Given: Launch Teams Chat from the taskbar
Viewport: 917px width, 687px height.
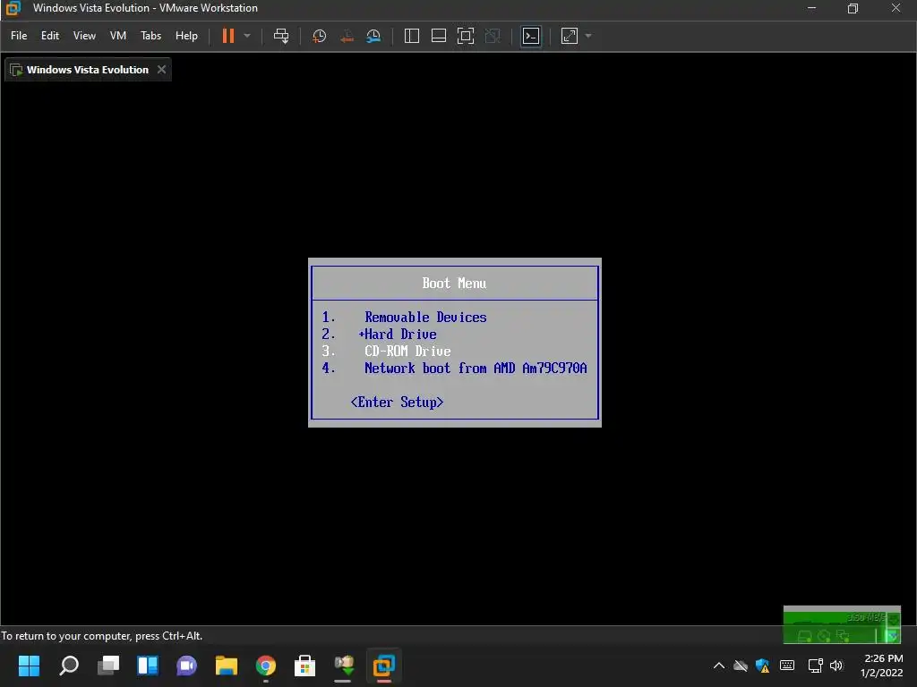Looking at the screenshot, I should (186, 666).
